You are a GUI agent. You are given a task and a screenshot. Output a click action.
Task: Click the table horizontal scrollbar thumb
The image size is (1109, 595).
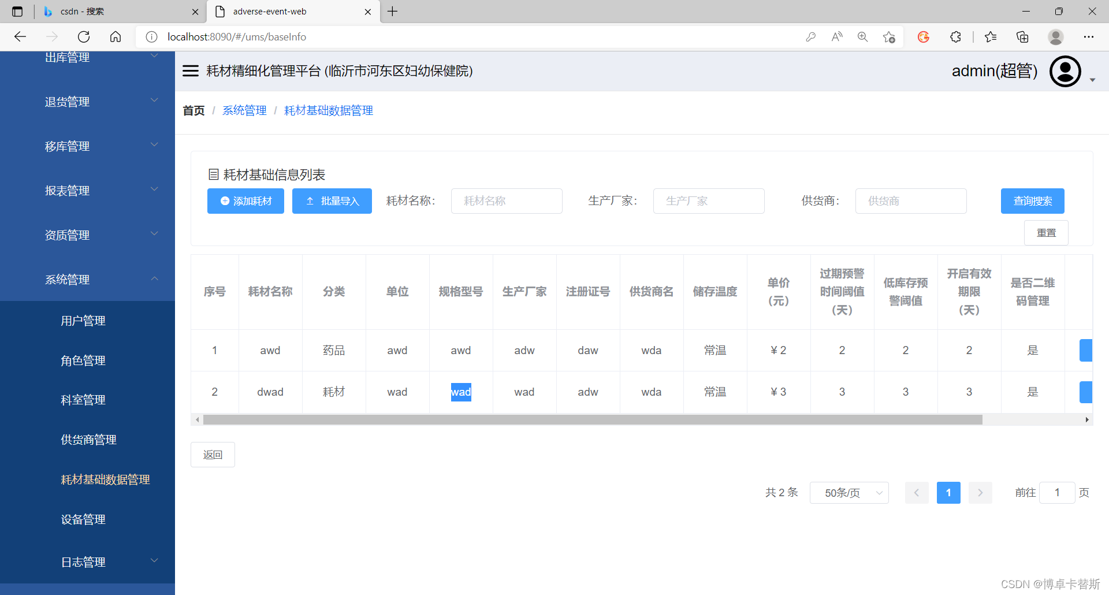tap(593, 419)
